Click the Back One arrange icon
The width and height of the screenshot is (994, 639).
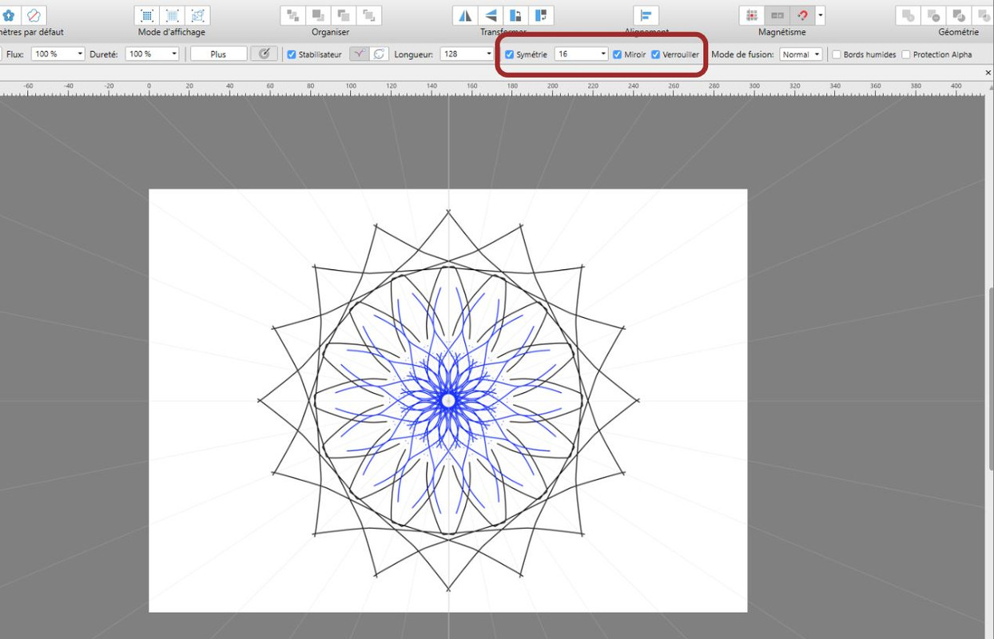pos(318,15)
